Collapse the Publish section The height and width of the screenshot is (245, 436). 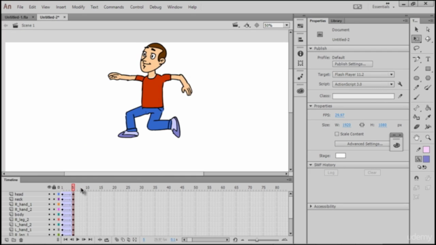pyautogui.click(x=311, y=48)
